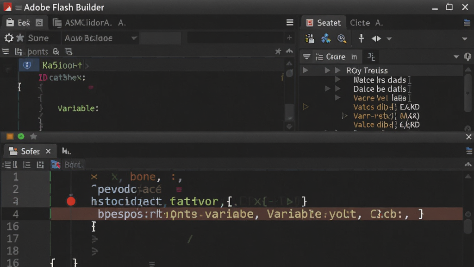The width and height of the screenshot is (474, 267).
Task: Toggle the red breakpoint on line 3
Action: tap(71, 201)
